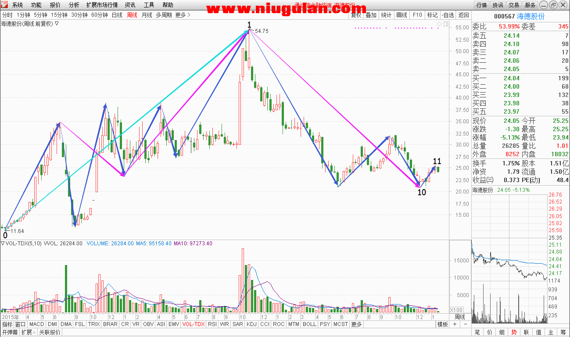The image size is (570, 337).
Task: Switch to the 分时 period tab
Action: [x=7, y=15]
